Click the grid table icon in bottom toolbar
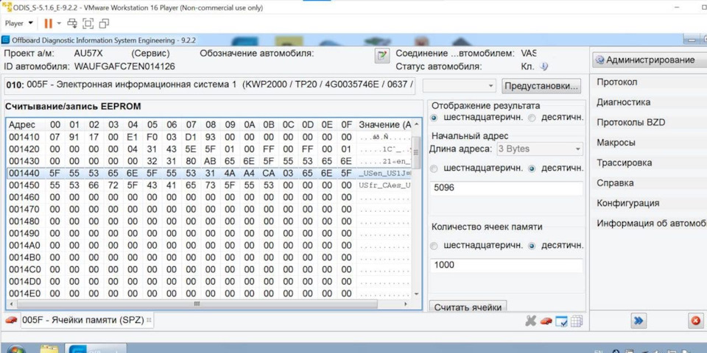 [577, 321]
